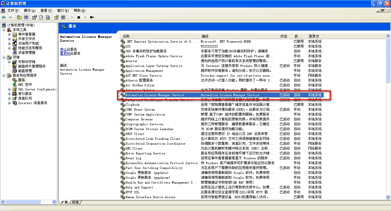Switch to the 标准 tab
The image size is (391, 211).
point(76,202)
